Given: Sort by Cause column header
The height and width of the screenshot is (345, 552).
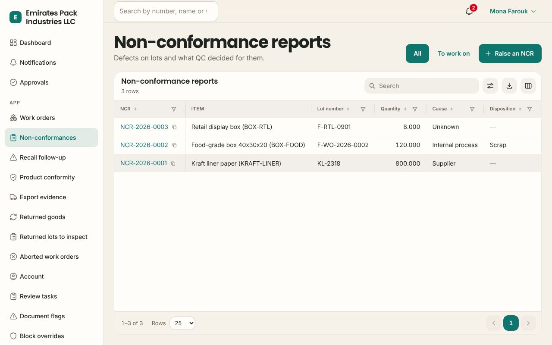Looking at the screenshot, I should pos(442,109).
